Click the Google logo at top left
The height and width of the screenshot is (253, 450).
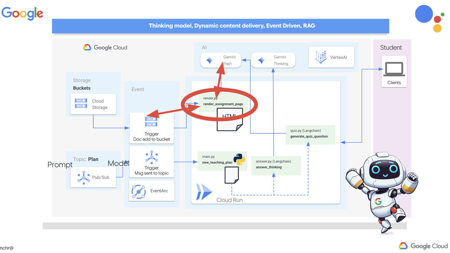pos(22,13)
